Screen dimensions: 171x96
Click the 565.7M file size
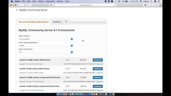pyautogui.click(x=83, y=69)
